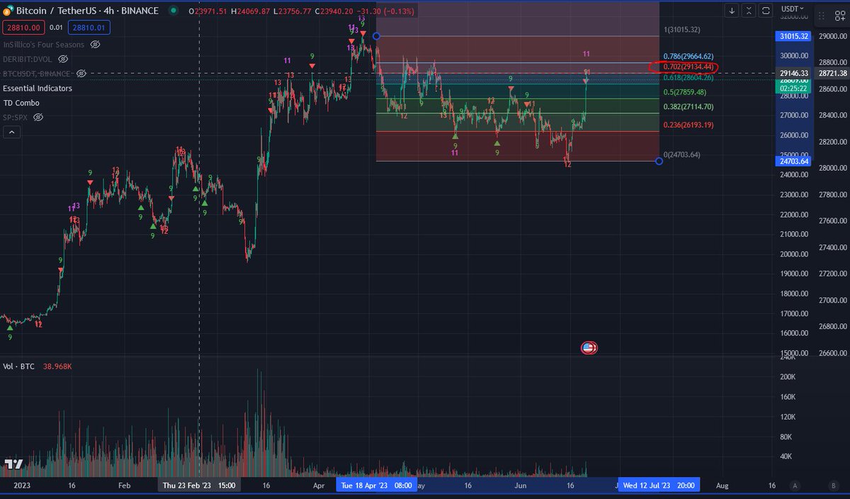Viewport: 850px width, 499px height.
Task: Click the maximize pane button
Action: (766, 10)
